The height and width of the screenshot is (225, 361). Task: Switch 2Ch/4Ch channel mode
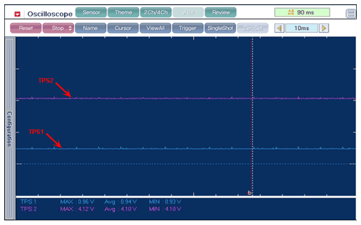[x=156, y=12]
